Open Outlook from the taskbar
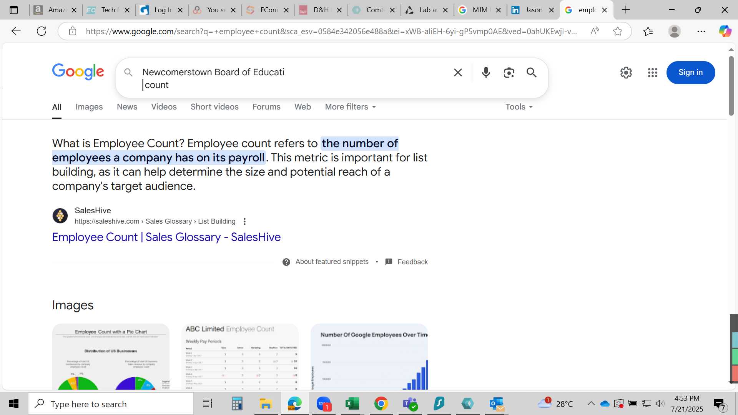738x415 pixels. (x=497, y=404)
